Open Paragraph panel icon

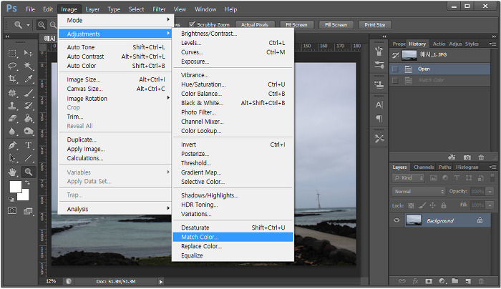tap(379, 119)
